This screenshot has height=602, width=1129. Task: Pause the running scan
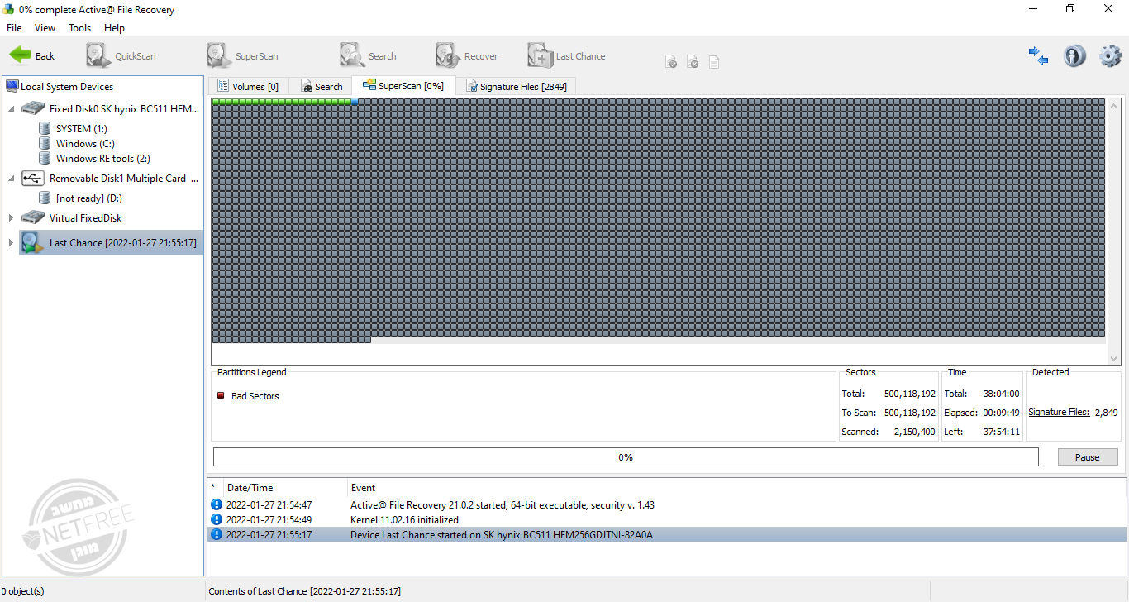coord(1088,456)
